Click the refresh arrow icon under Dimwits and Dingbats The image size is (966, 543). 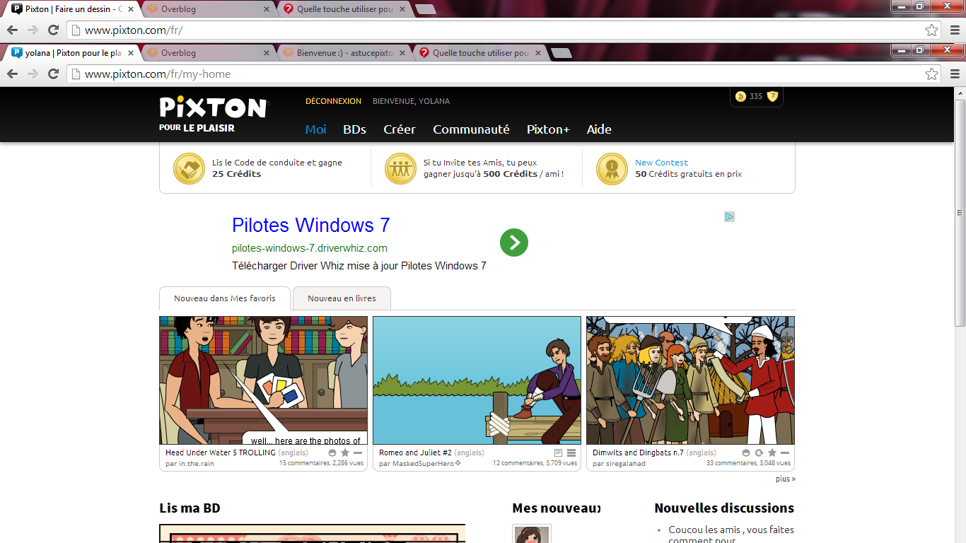point(759,452)
